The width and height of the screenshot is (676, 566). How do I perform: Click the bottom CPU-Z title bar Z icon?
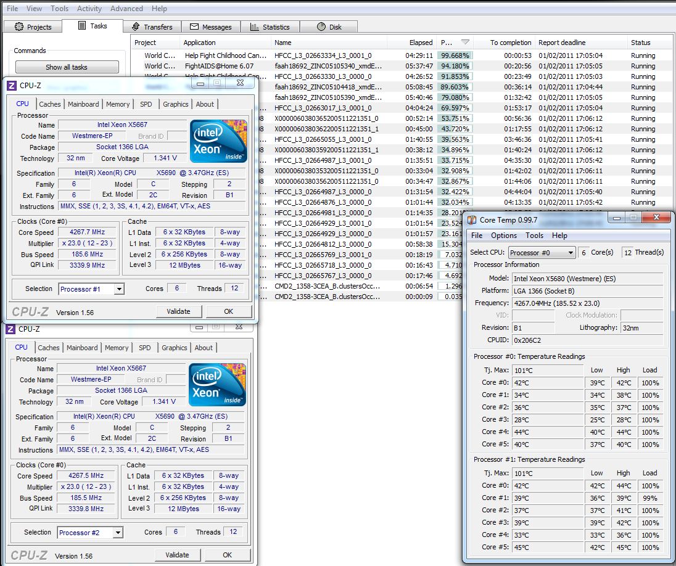point(10,329)
